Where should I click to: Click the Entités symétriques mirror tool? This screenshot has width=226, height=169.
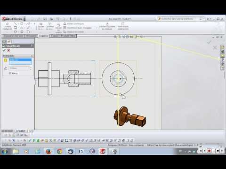[74, 24]
